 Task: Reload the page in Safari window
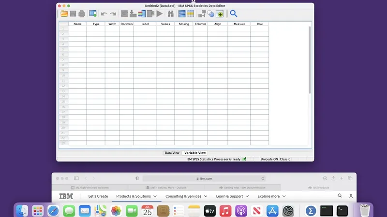click(x=263, y=178)
